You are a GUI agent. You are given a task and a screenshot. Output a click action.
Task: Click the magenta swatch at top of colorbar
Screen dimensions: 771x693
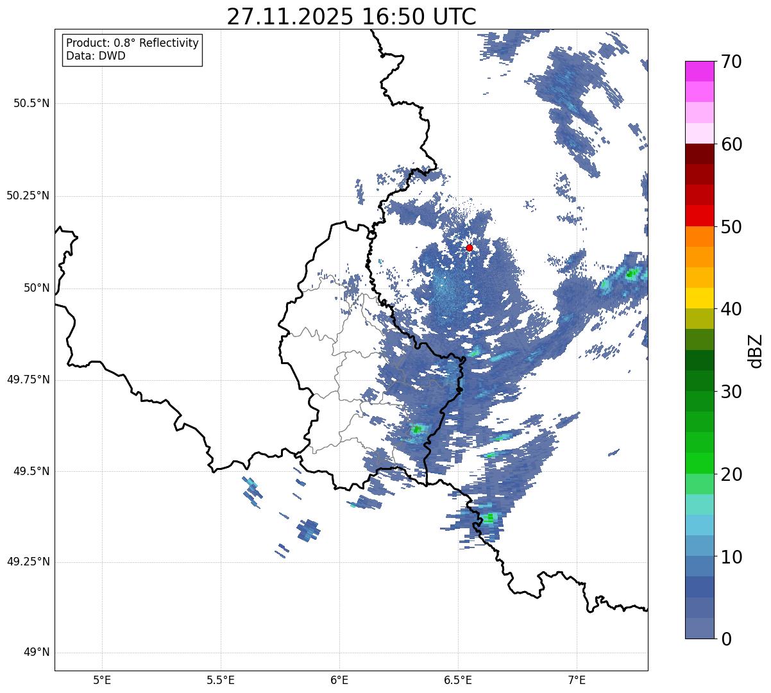699,71
